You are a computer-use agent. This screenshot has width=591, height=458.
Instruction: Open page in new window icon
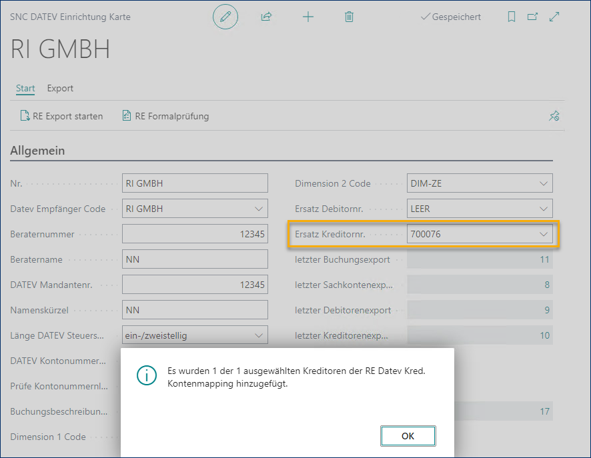(532, 17)
